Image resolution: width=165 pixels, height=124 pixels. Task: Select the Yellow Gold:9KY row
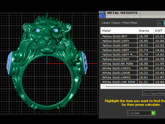133,37
